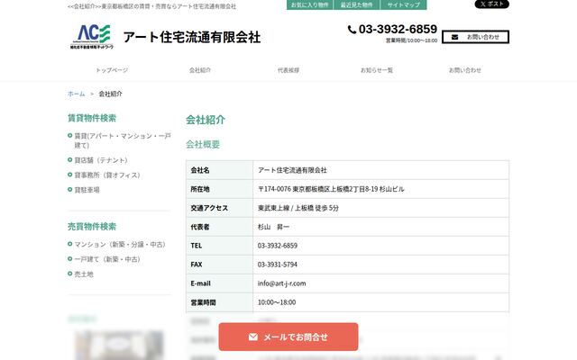Open お気に入り物件 header tab

[x=309, y=4]
